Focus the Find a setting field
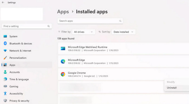Screen dimensions: 189x104 pos(27,26)
